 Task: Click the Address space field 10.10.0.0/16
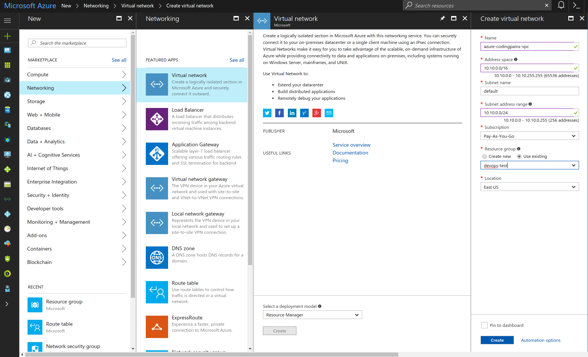click(530, 68)
